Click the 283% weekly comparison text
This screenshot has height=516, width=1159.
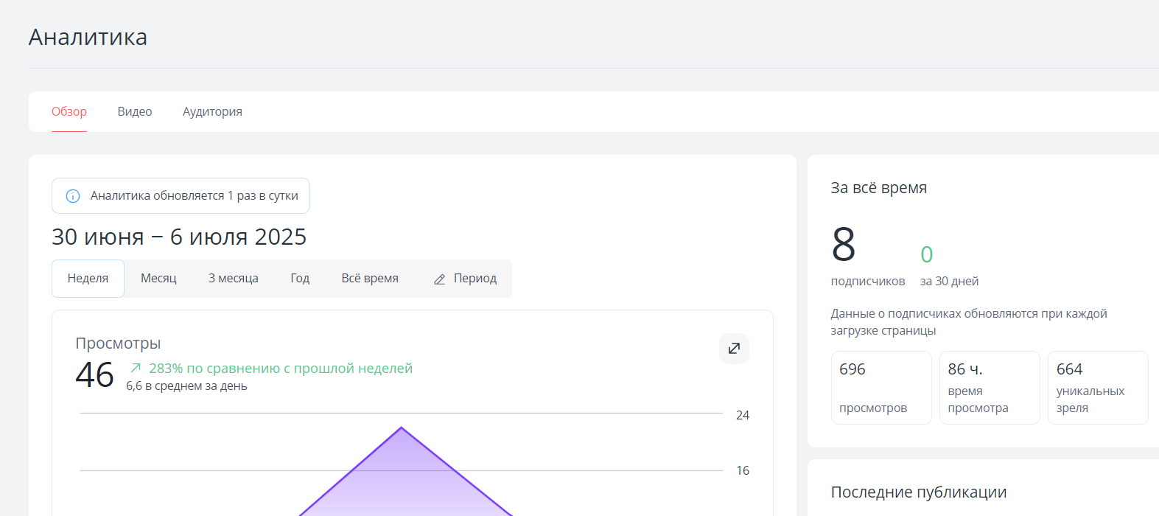pos(281,369)
